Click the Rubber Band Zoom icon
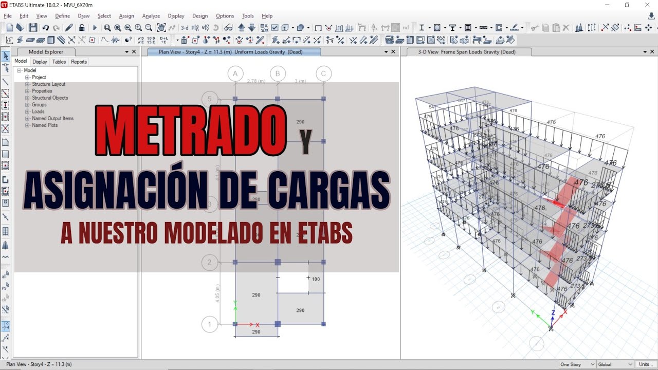 (x=107, y=27)
